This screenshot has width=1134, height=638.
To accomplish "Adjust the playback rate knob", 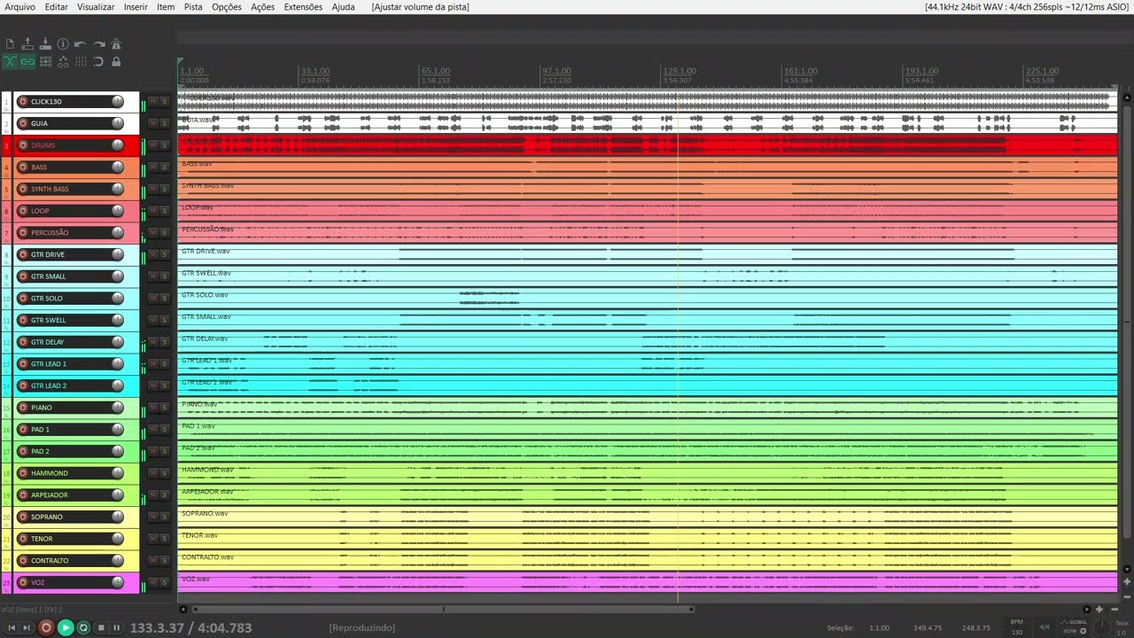I will [x=1101, y=626].
